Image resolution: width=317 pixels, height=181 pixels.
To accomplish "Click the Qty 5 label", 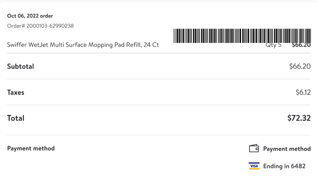I will point(273,45).
